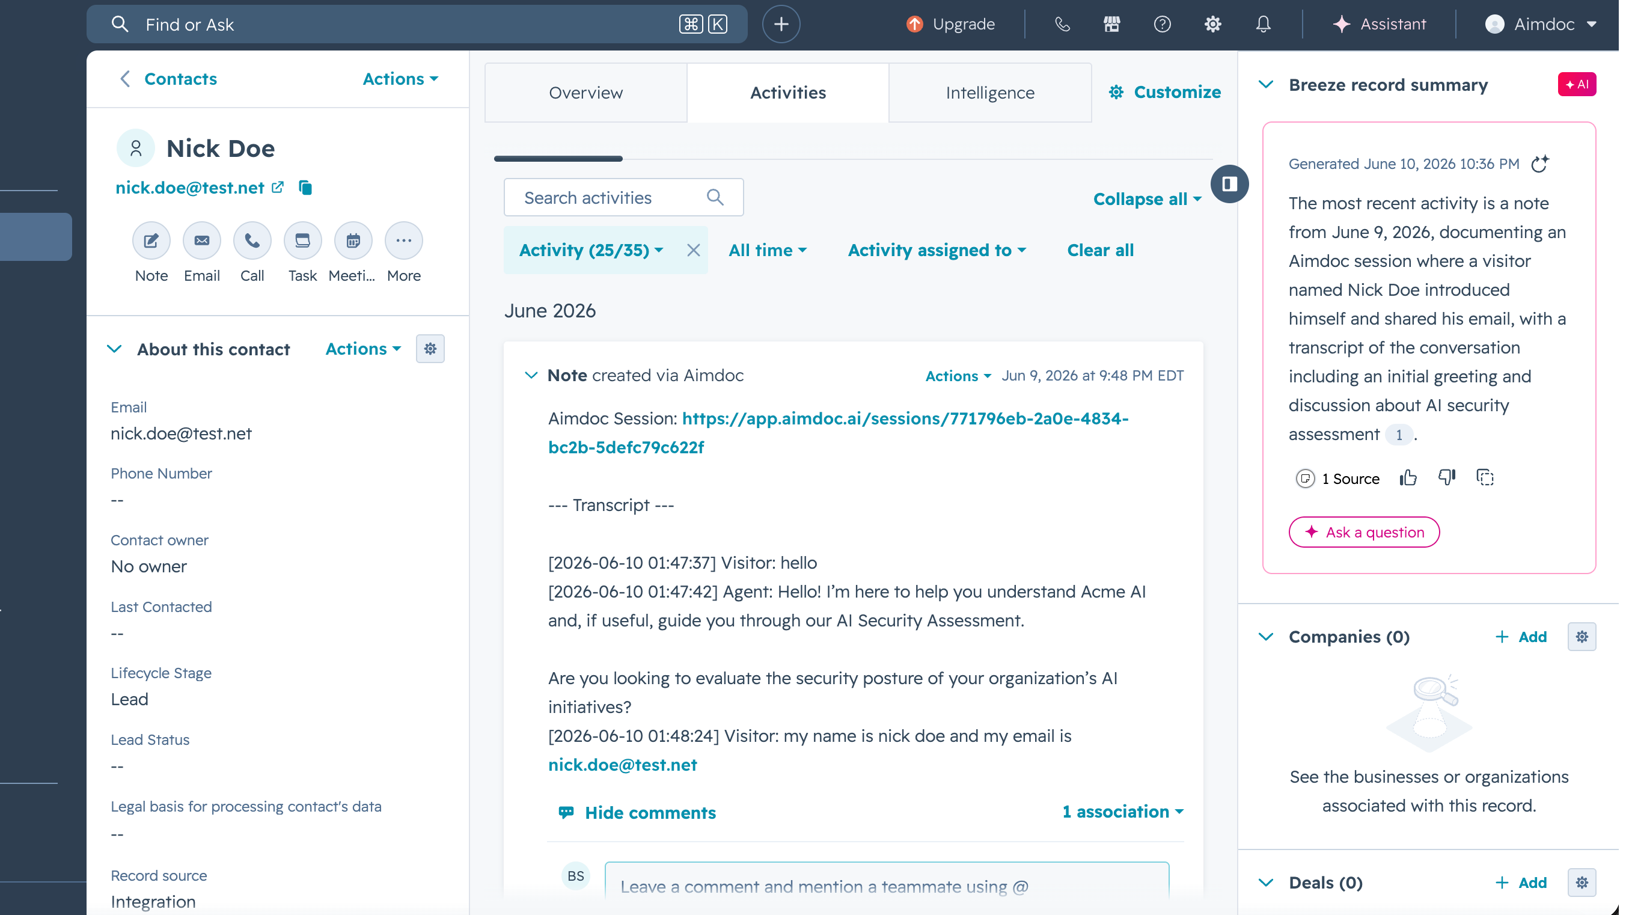Image resolution: width=1626 pixels, height=915 pixels.
Task: Open nick.doe@test.net email link
Action: click(x=189, y=188)
